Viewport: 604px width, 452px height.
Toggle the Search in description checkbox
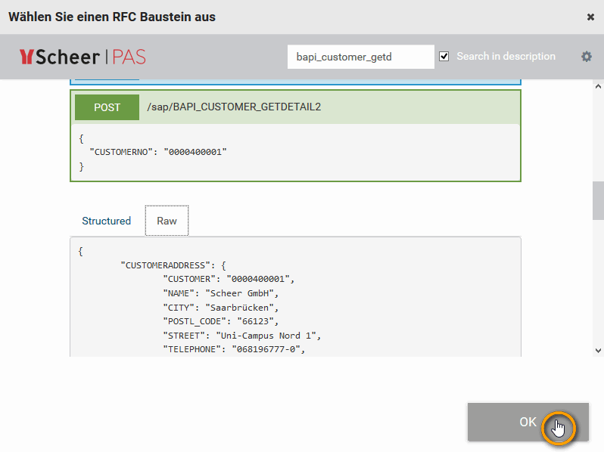(444, 57)
